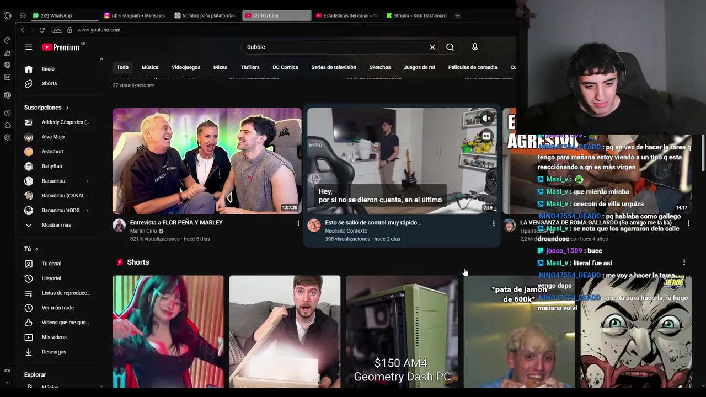Click the magnifier search button
The height and width of the screenshot is (397, 706).
[x=450, y=47]
